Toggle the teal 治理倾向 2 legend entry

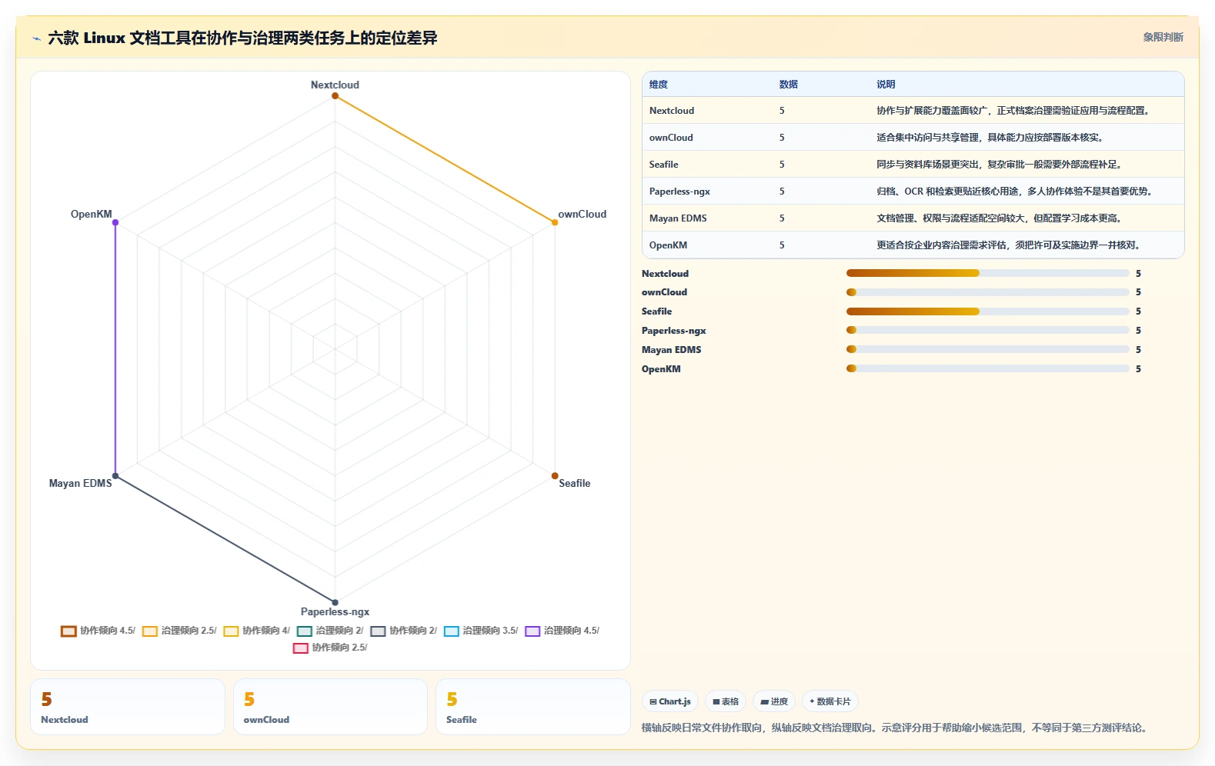pos(330,631)
